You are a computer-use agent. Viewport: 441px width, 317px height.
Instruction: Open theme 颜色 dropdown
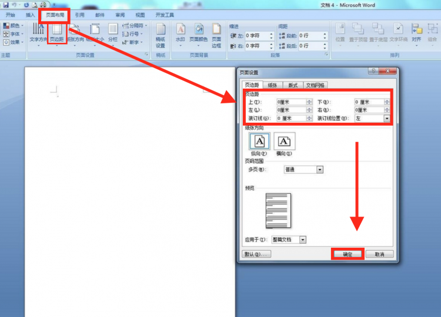point(13,26)
